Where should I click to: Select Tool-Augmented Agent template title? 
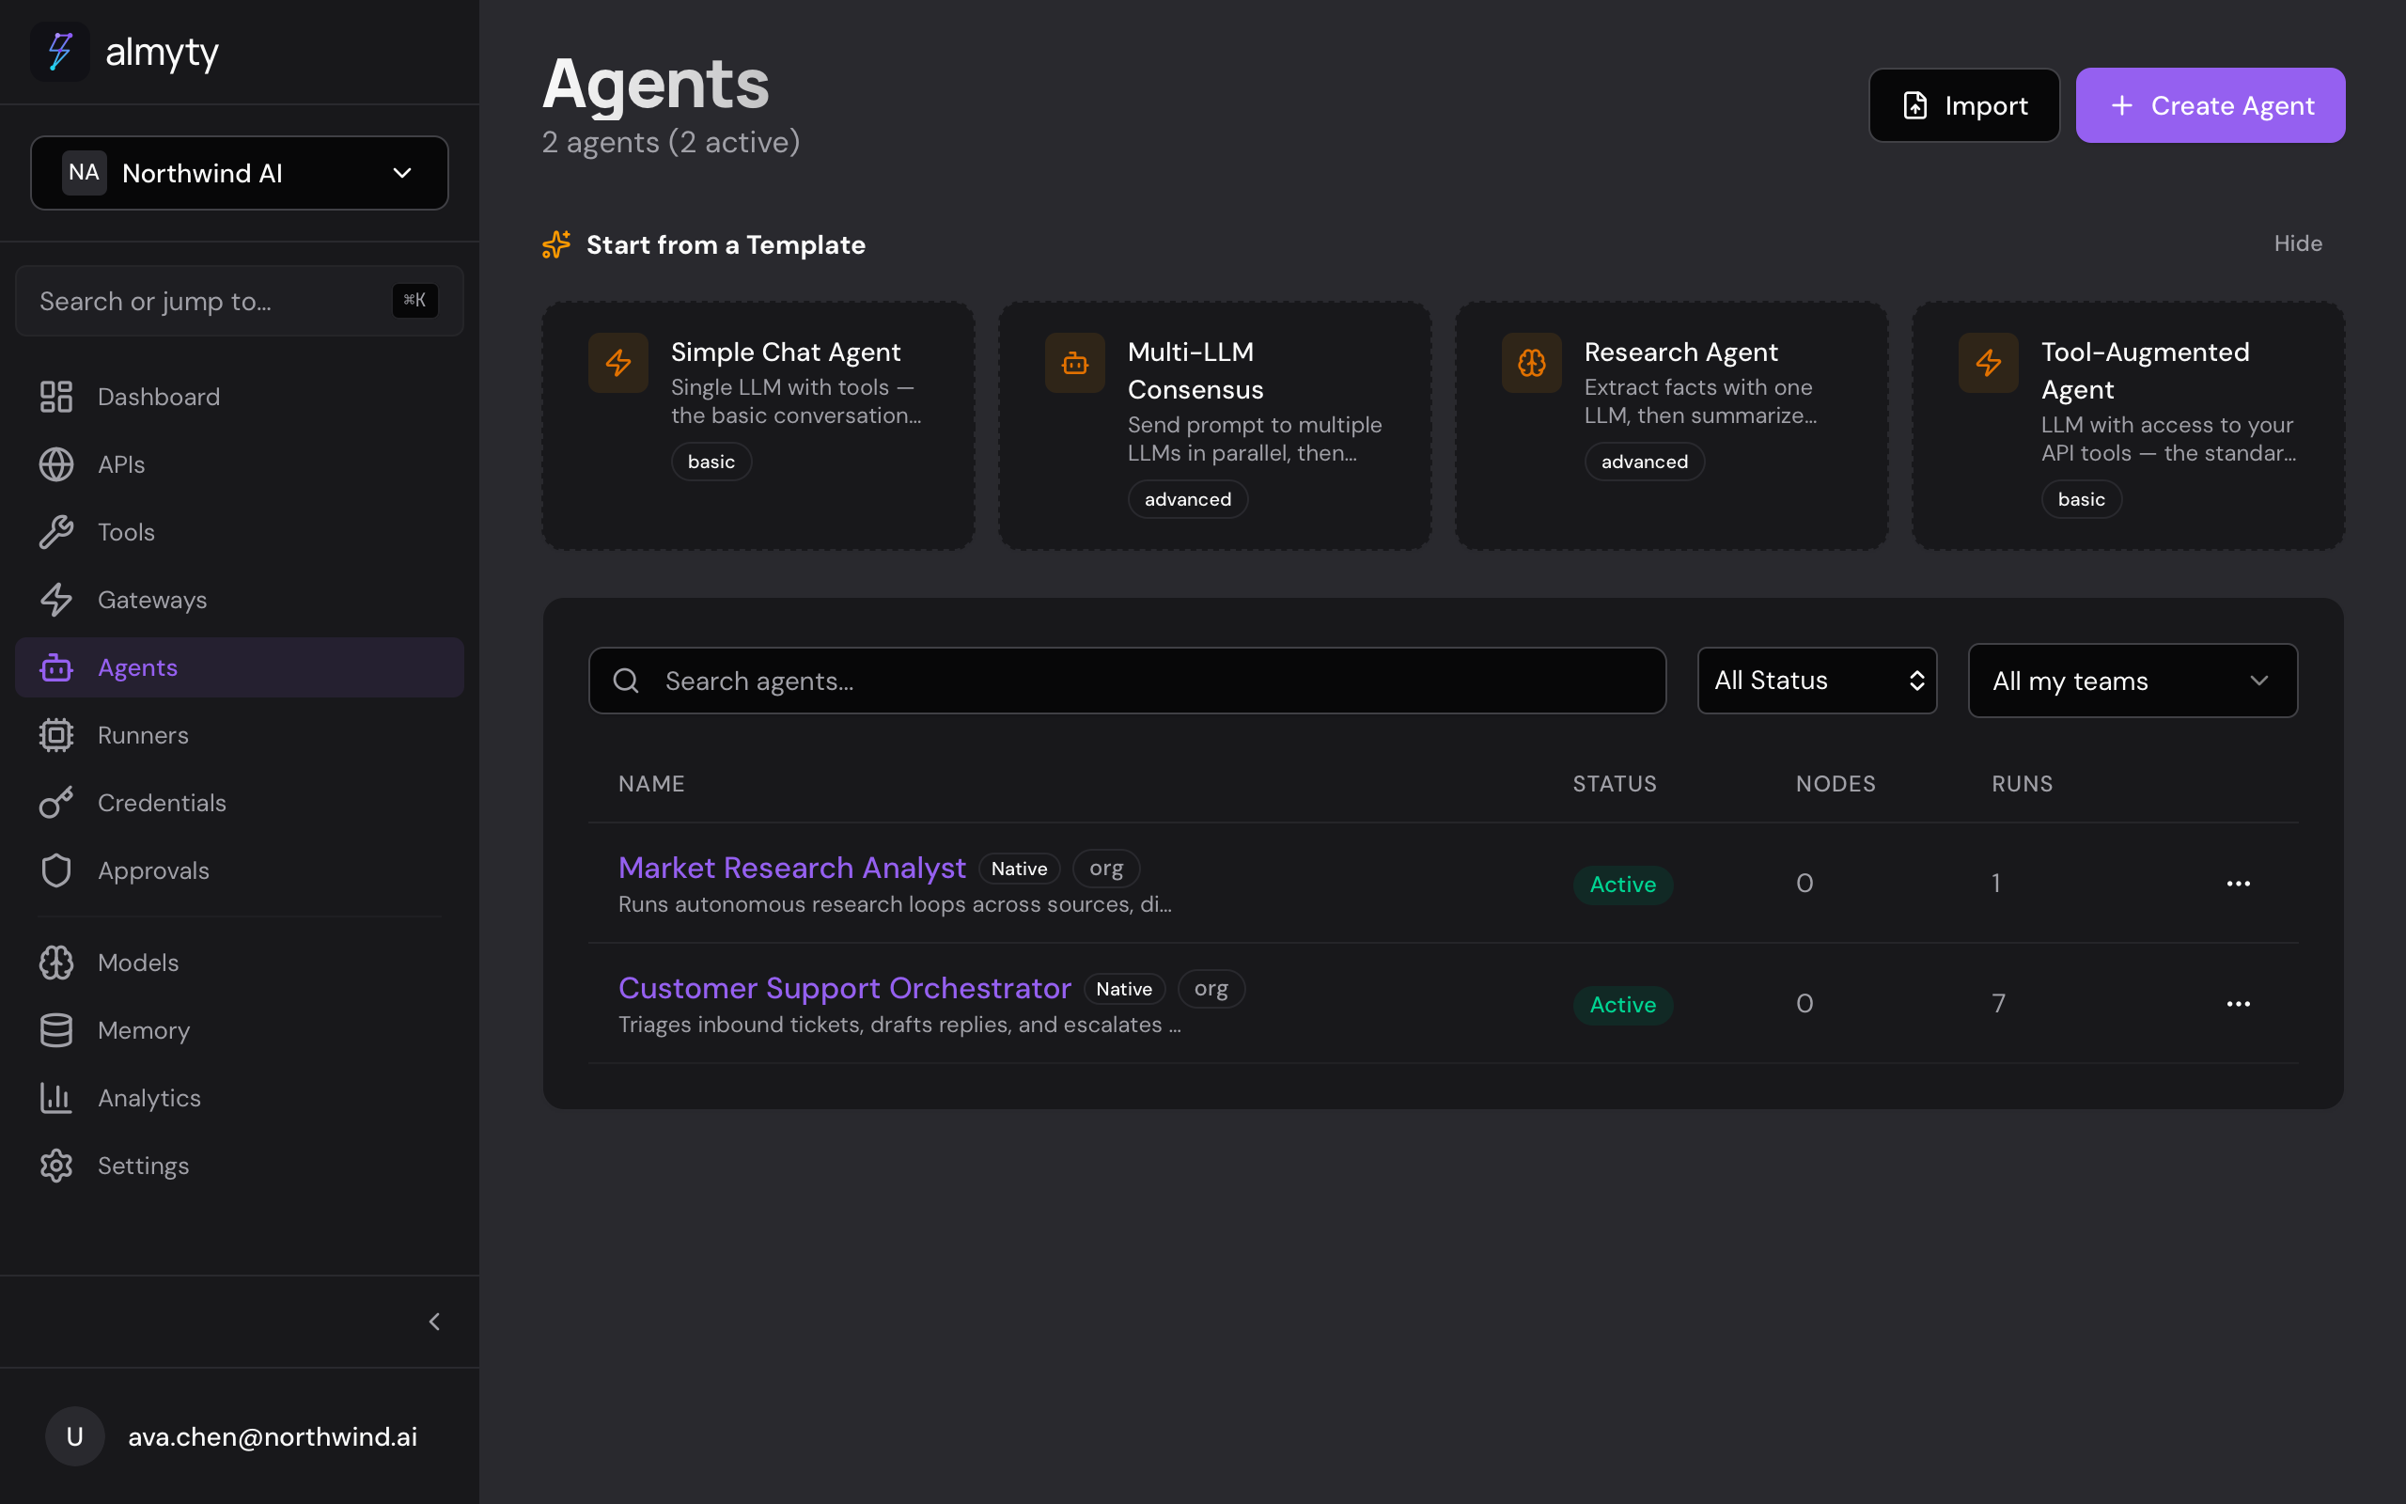(x=2146, y=371)
